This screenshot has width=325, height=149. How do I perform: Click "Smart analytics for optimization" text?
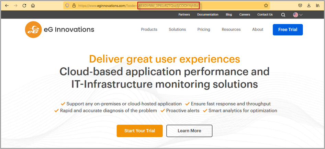click(243, 111)
